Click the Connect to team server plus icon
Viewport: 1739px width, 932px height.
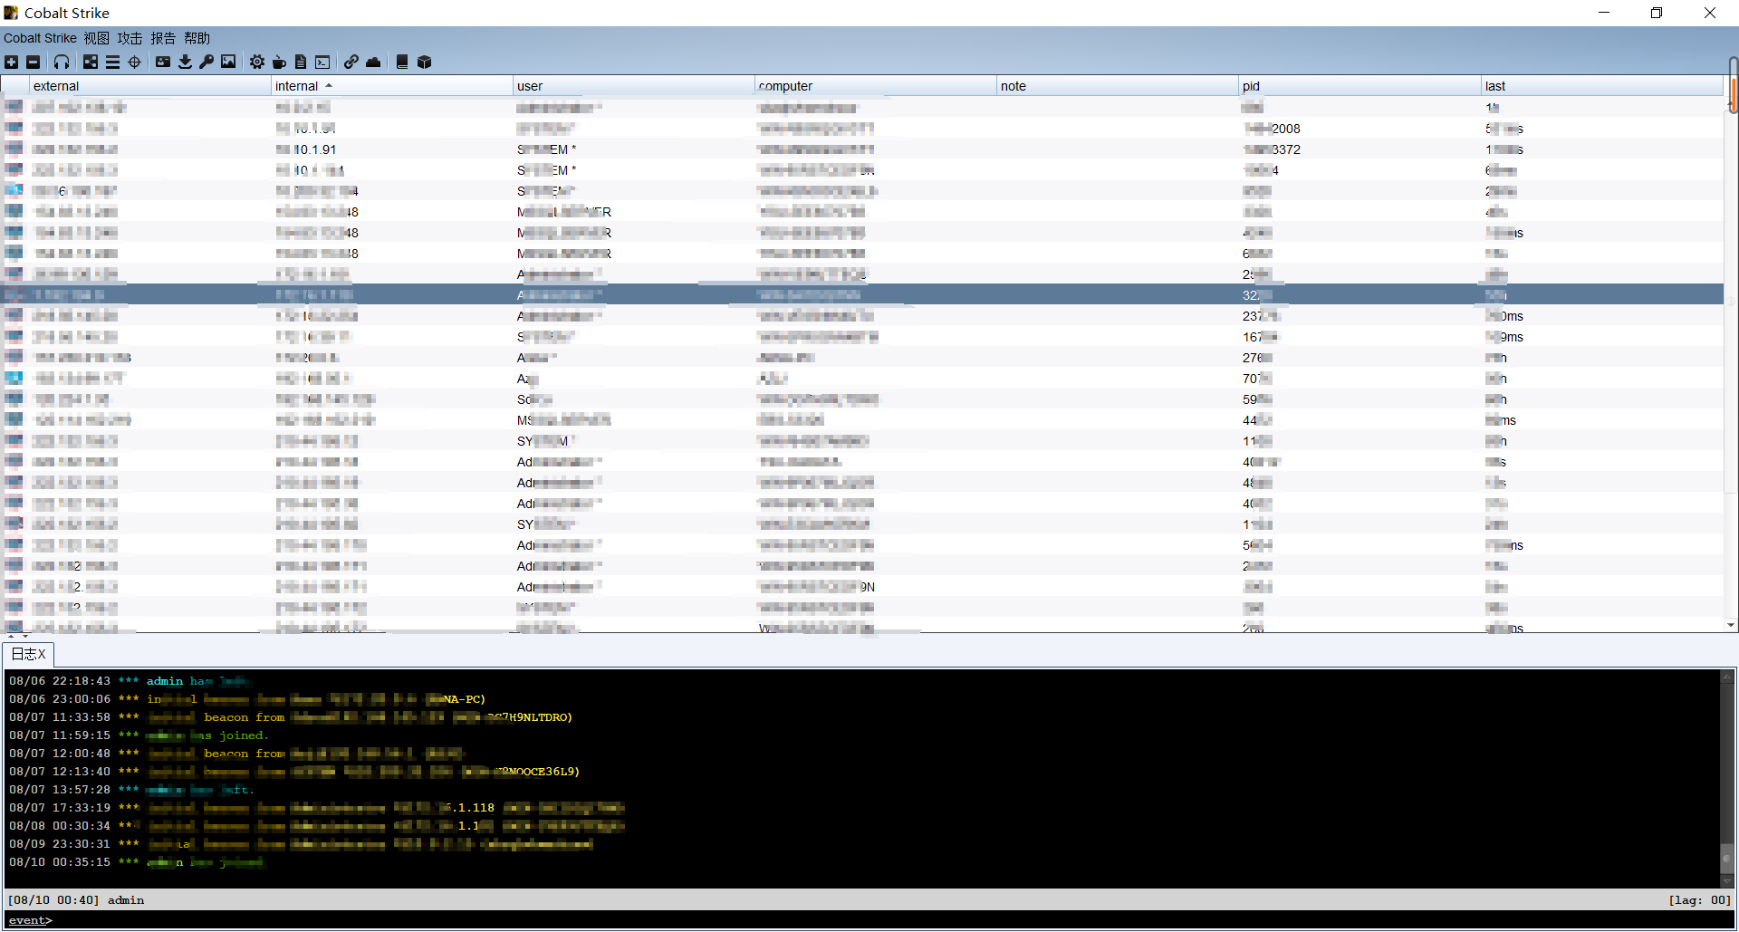point(11,62)
